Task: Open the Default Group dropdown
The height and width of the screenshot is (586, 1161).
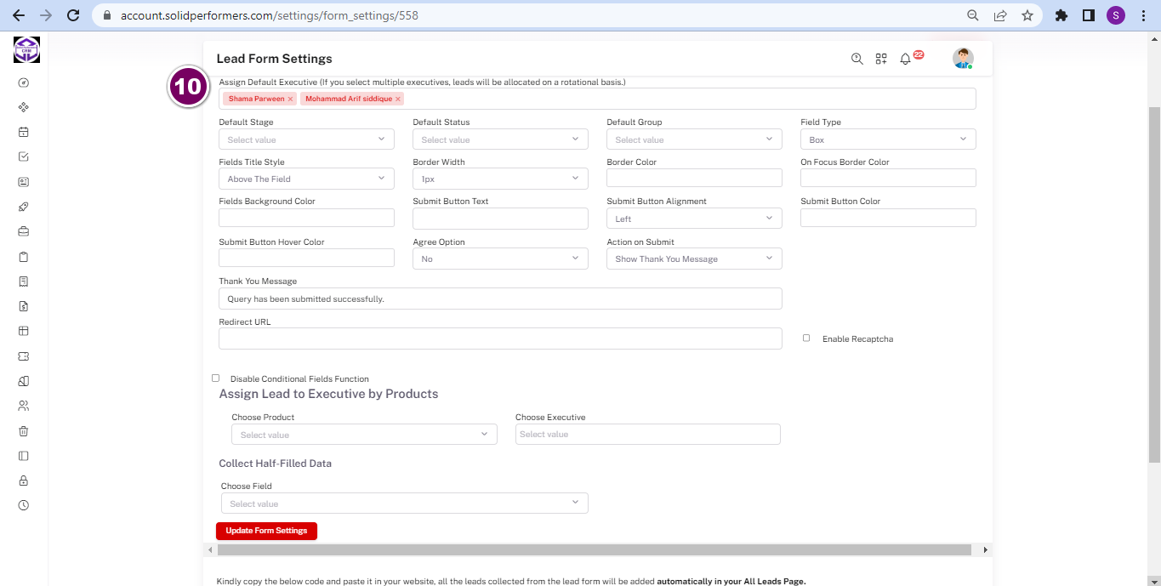Action: point(694,139)
